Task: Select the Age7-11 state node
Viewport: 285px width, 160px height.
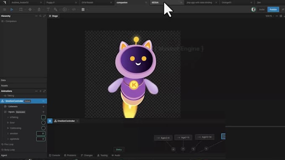Action: [183, 137]
